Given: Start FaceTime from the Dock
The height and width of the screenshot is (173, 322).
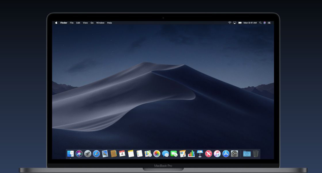Looking at the screenshot, I should [x=174, y=154].
